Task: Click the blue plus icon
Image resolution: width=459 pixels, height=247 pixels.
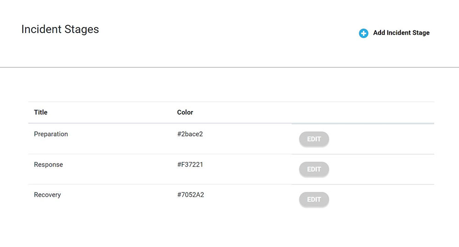Action: [364, 33]
